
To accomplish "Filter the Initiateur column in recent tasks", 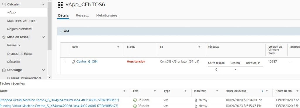I will [217, 91].
